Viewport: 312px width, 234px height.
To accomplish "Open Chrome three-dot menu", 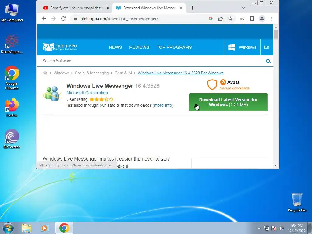I will (272, 19).
